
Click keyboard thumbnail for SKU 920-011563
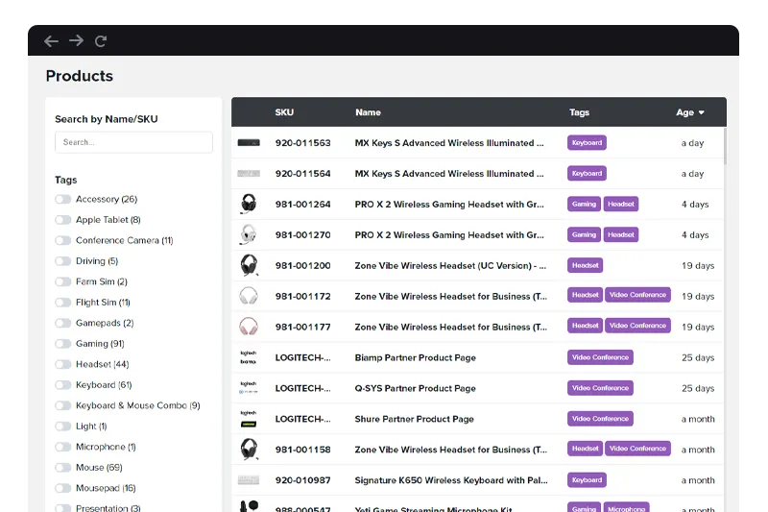click(x=249, y=143)
